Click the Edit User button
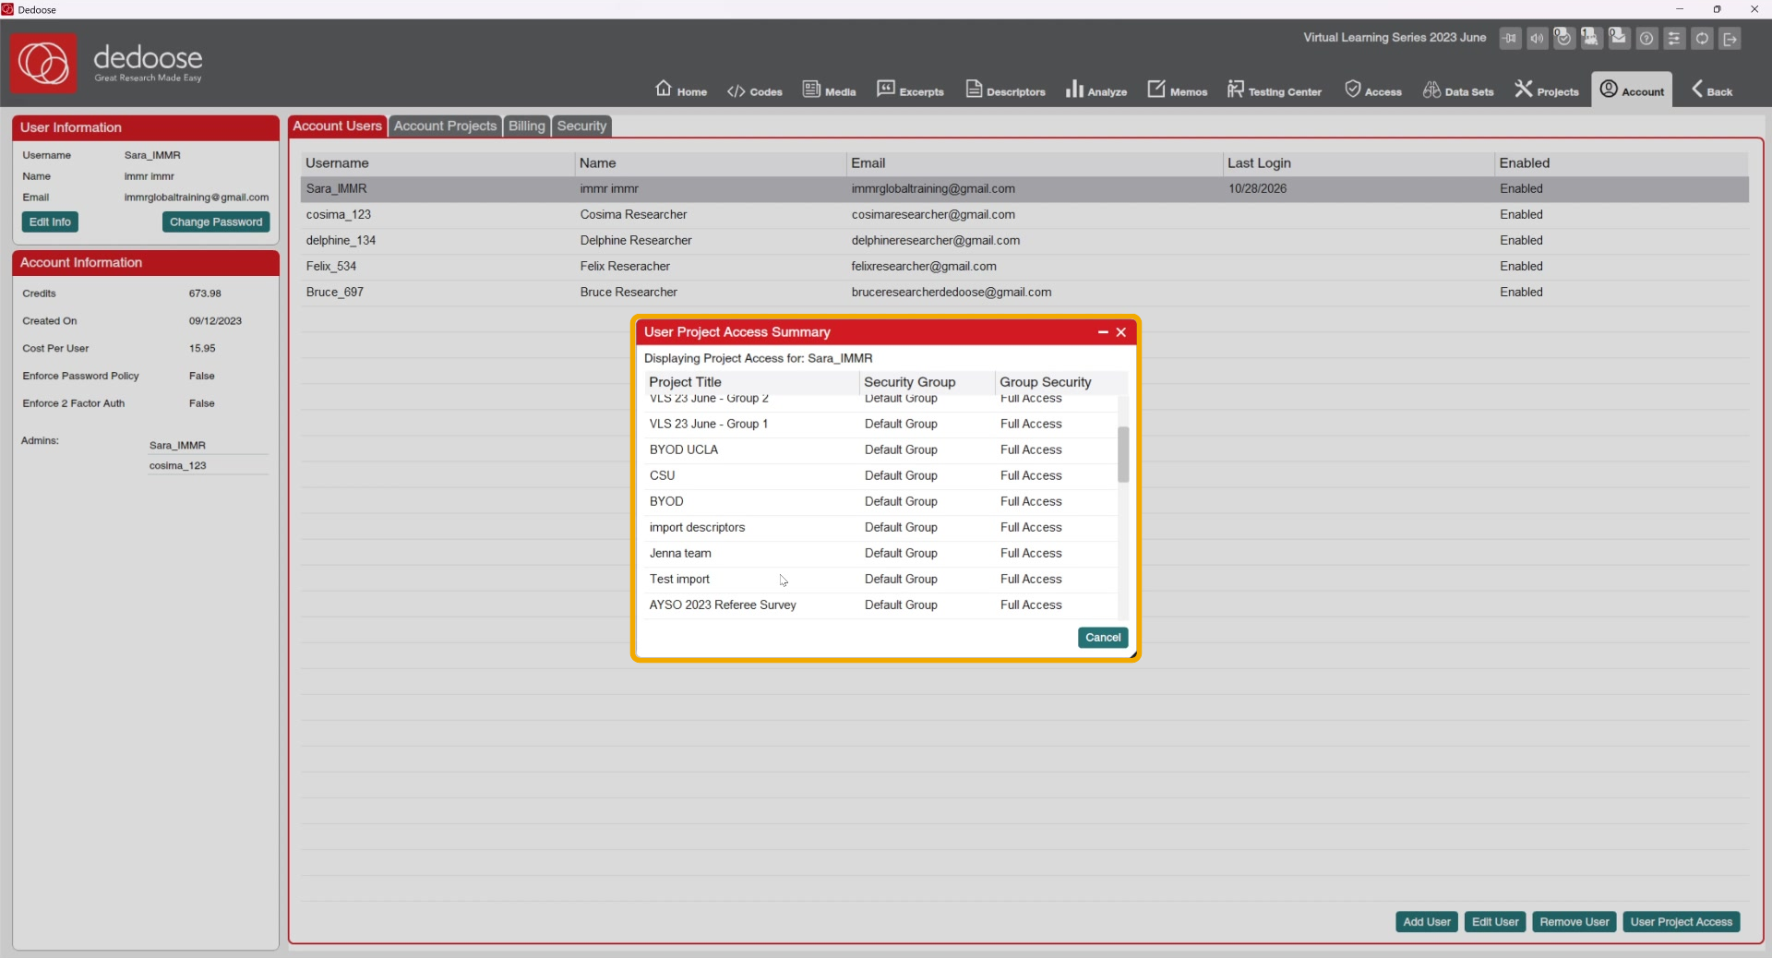 coord(1495,922)
